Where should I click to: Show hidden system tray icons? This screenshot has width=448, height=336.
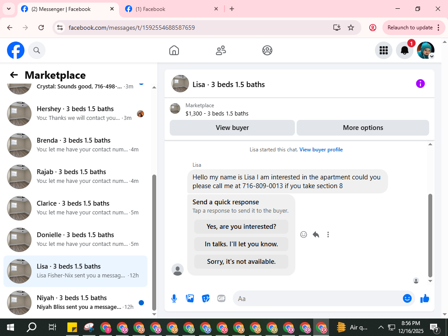381,327
